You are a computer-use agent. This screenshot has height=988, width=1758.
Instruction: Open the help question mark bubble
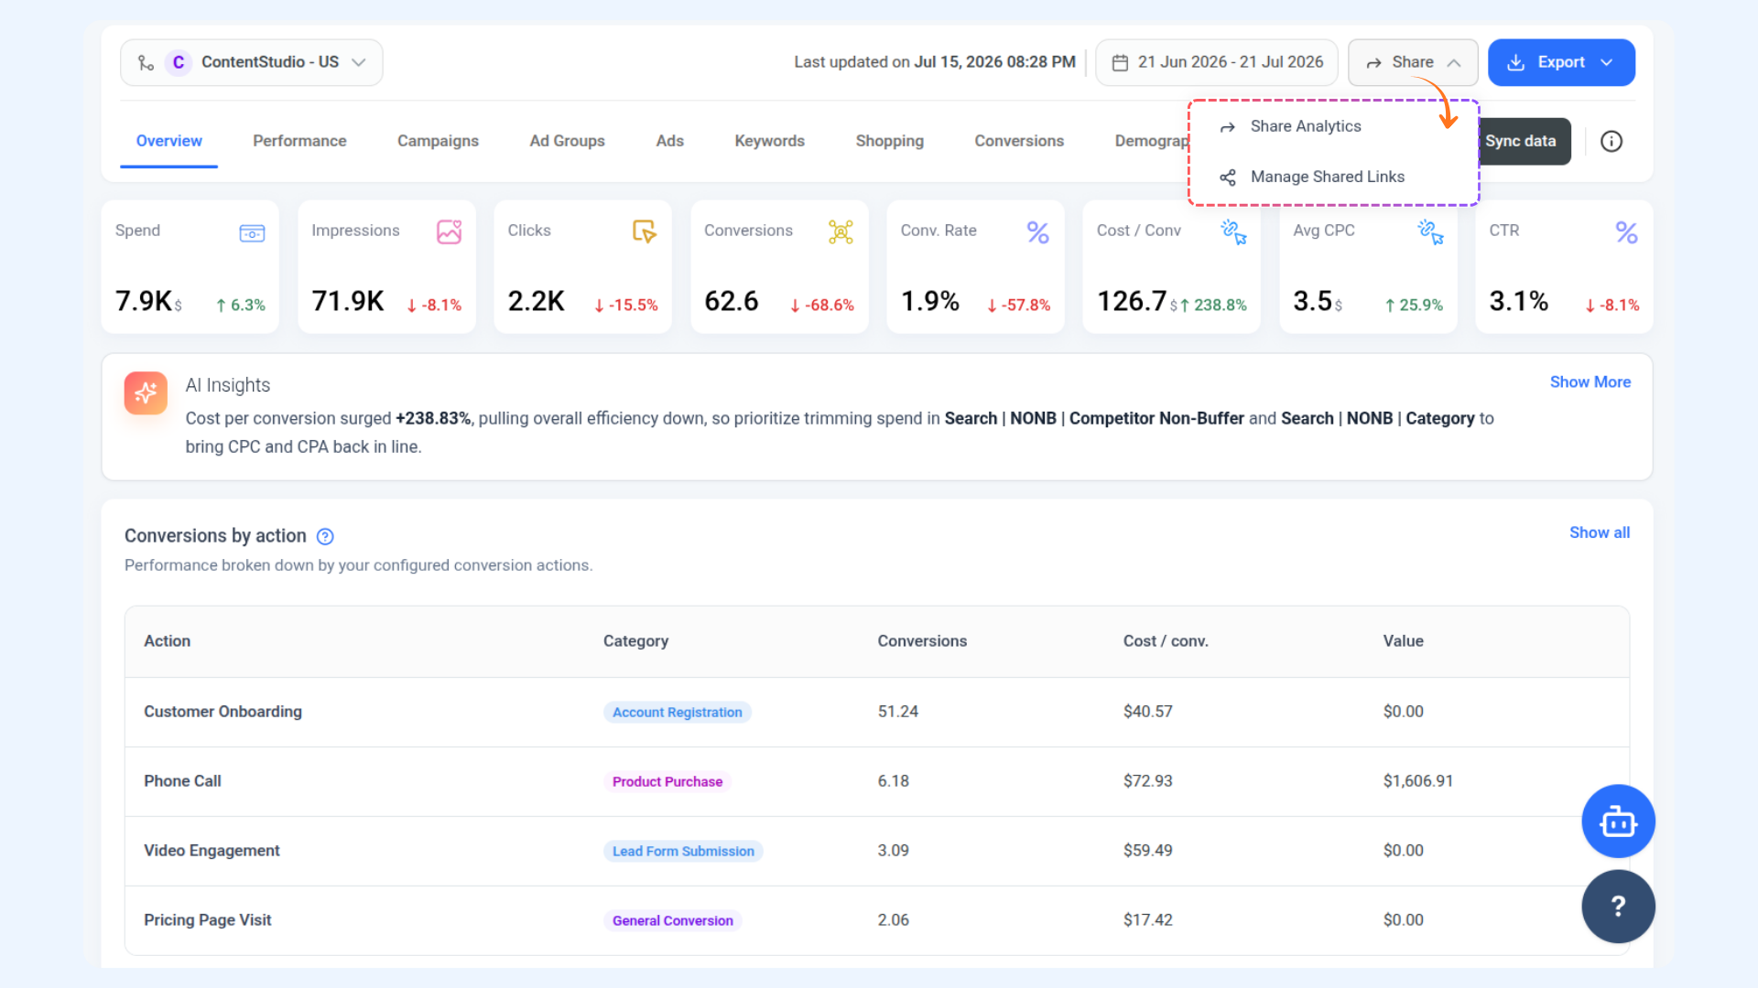1618,906
